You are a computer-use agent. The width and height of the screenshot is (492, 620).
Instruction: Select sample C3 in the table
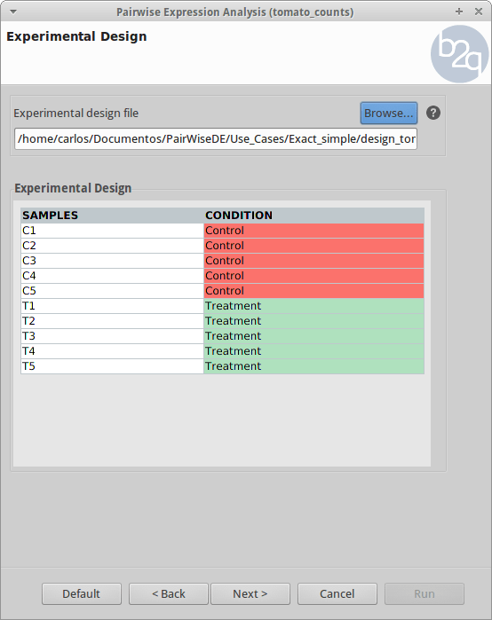click(112, 261)
